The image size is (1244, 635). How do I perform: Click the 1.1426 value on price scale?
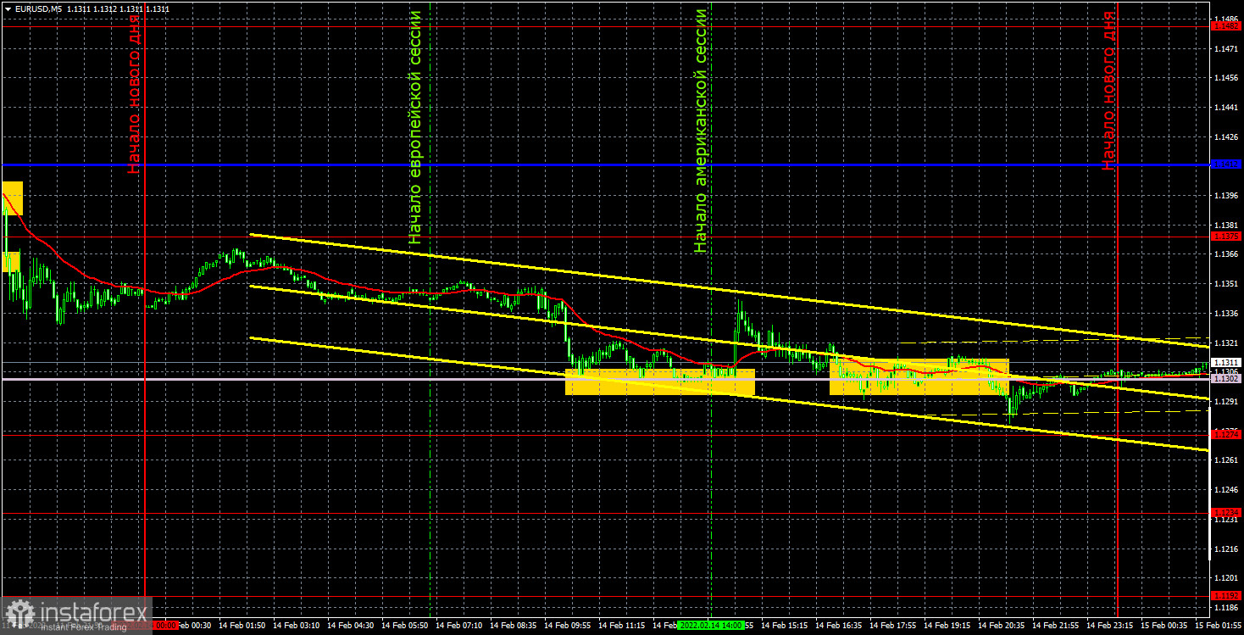1226,136
